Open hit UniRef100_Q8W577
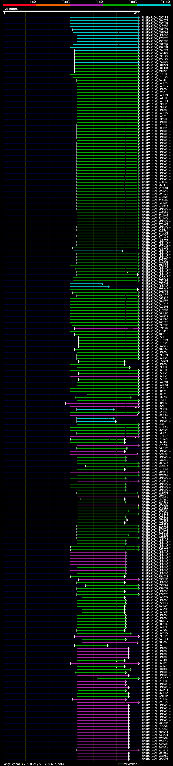The width and height of the screenshot is (173, 766). coord(155,21)
